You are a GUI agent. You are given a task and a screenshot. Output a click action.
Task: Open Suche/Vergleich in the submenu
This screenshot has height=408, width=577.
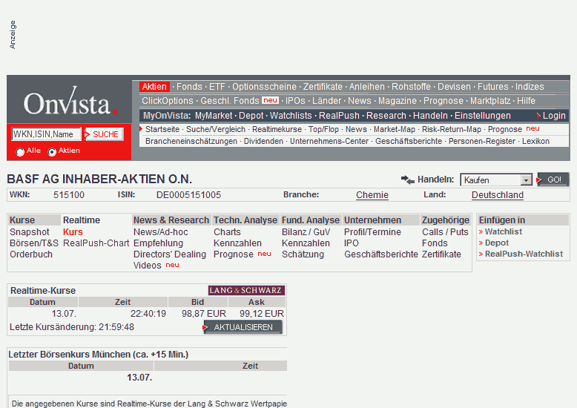[x=216, y=129]
